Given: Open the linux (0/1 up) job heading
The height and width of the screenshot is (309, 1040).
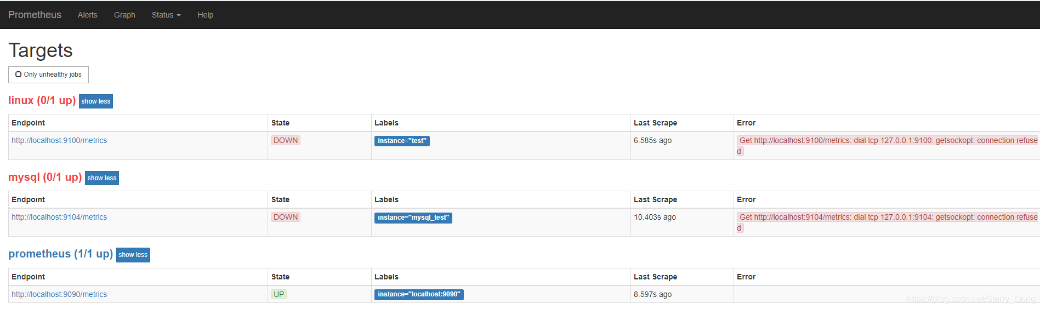Looking at the screenshot, I should coord(42,100).
